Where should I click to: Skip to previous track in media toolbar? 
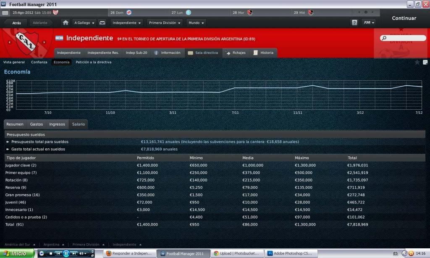tap(58, 253)
